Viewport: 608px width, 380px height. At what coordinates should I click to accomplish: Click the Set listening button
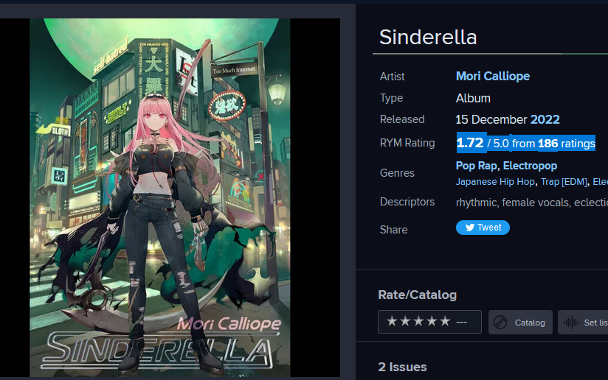[583, 323]
